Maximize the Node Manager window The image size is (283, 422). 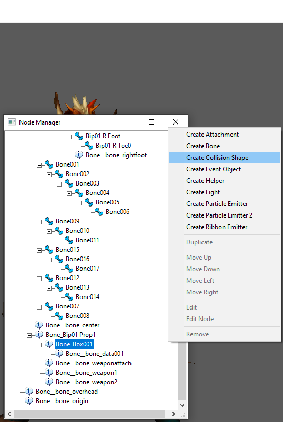pyautogui.click(x=151, y=122)
